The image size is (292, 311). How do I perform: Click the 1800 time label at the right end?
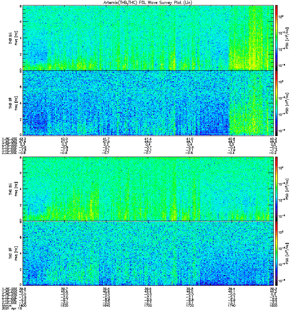274,306
